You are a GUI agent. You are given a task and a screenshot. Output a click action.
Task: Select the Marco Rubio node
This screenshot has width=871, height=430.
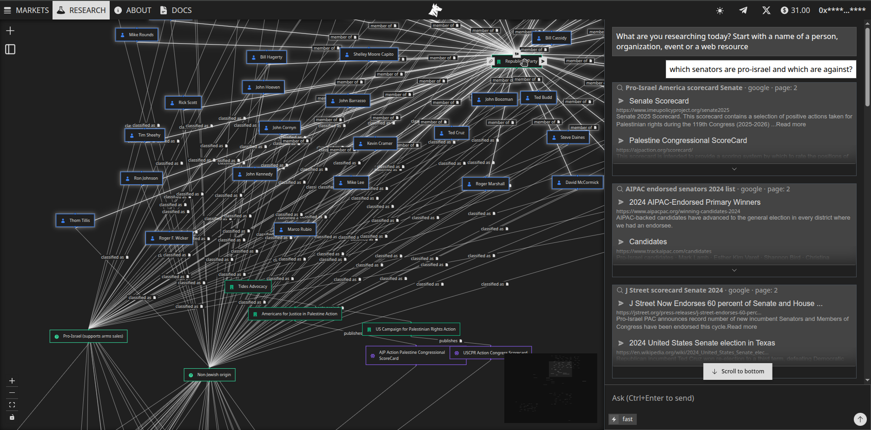(295, 229)
